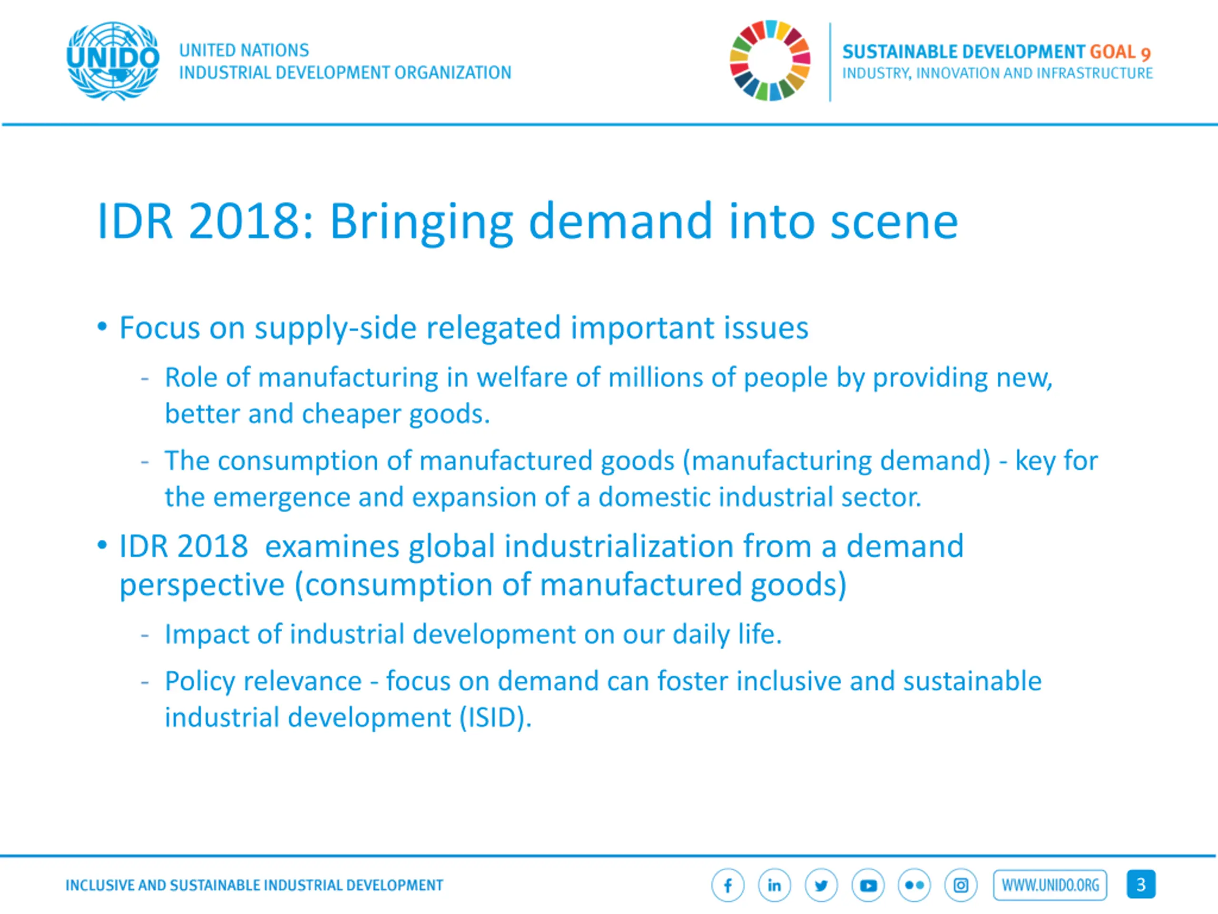Open the Instagram icon in footer
The image size is (1218, 914).
point(961,885)
